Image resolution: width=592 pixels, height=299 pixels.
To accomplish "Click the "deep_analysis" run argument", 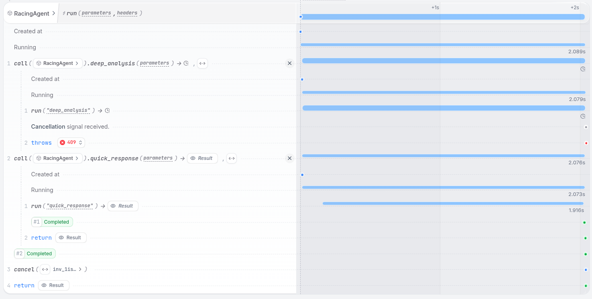I will pyautogui.click(x=69, y=111).
